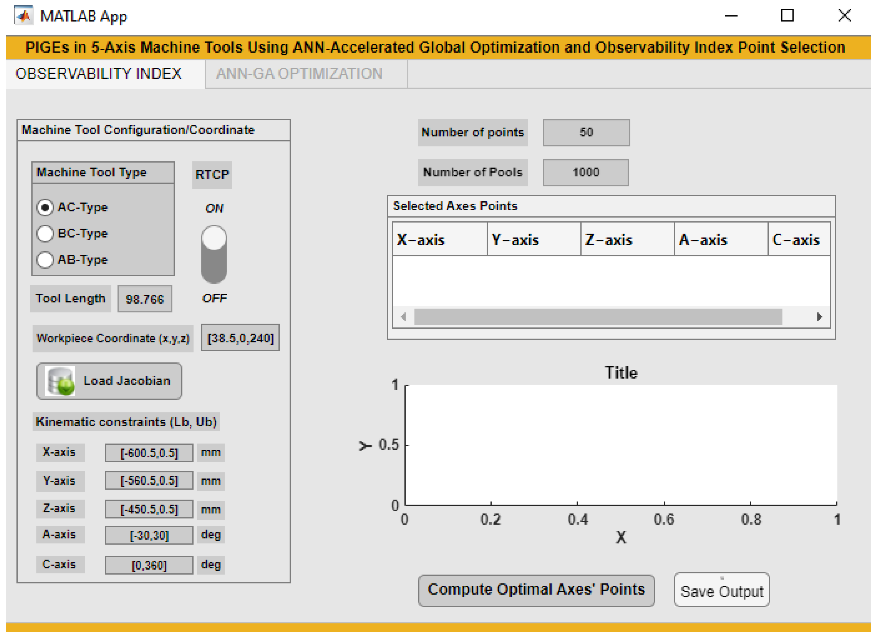Click the empty plot axes area
877x638 pixels.
coord(621,445)
